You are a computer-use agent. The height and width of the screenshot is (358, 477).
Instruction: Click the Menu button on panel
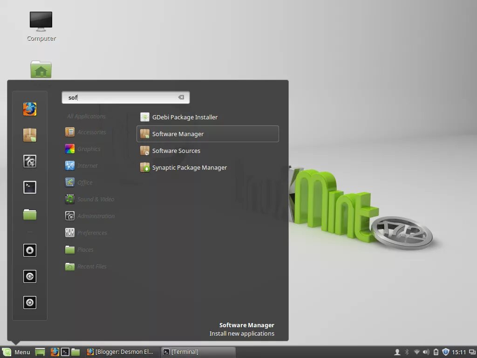click(16, 352)
